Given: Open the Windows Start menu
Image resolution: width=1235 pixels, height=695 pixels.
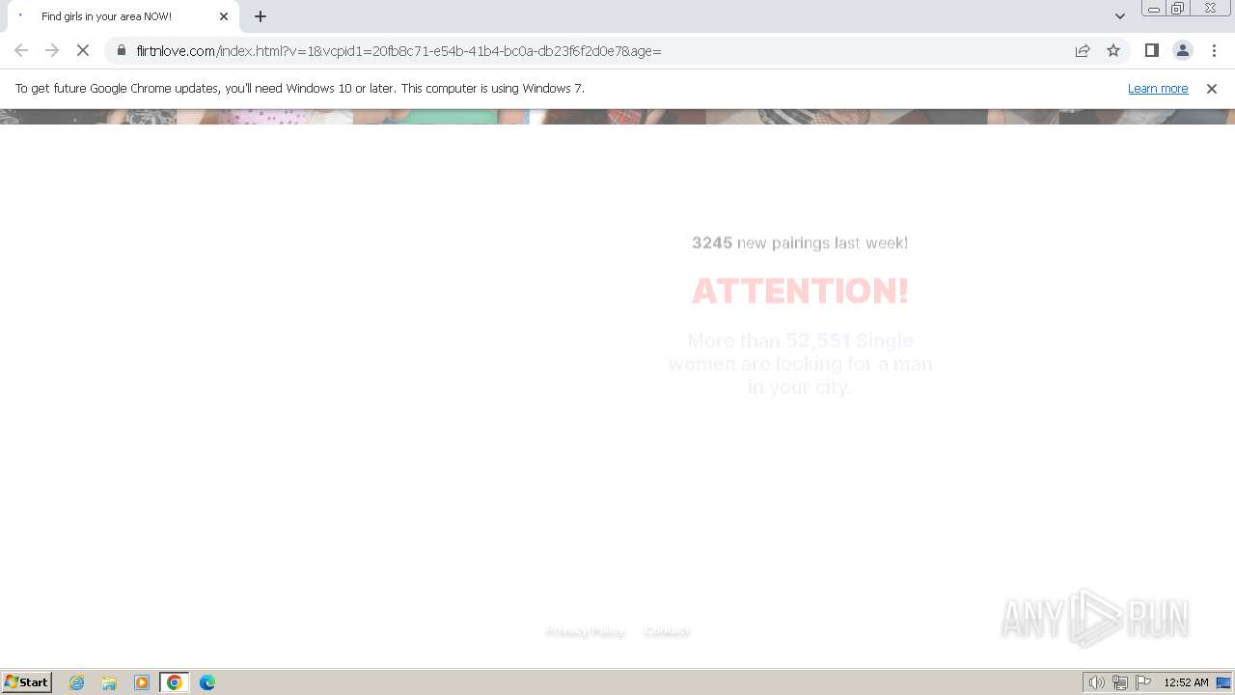Looking at the screenshot, I should point(27,682).
